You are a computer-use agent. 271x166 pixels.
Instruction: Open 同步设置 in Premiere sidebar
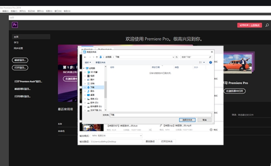(x=18, y=48)
